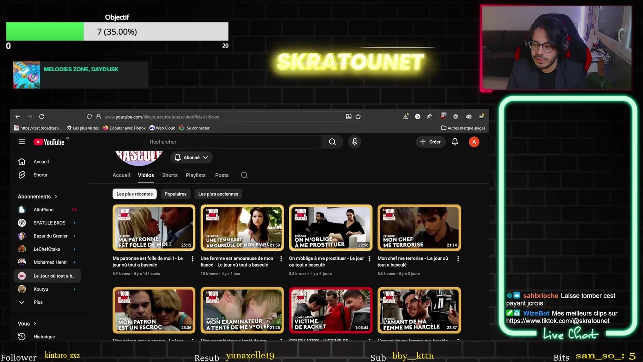This screenshot has height=362, width=643.
Task: Open options for 'Une femme est amoureuse' video
Action: (281, 259)
